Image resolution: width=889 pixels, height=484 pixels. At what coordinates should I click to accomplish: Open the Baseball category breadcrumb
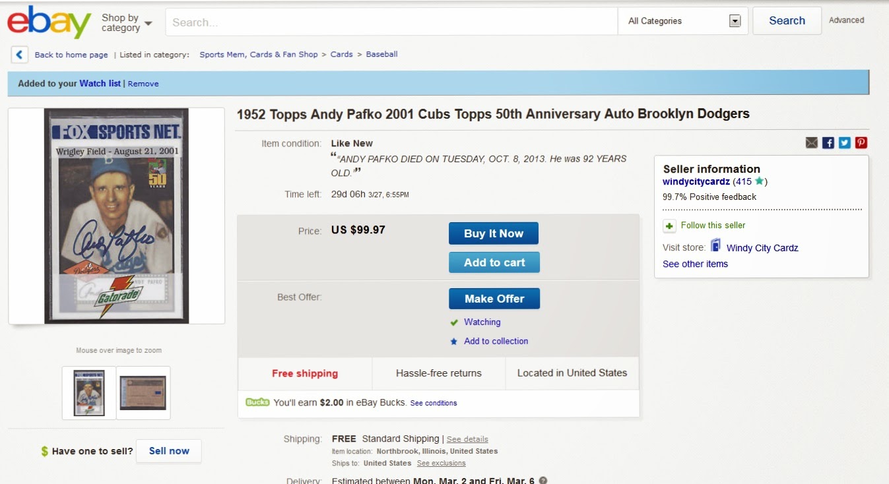[x=381, y=55]
